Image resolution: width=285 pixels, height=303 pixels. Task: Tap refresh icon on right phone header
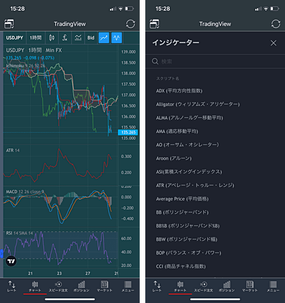[275, 24]
